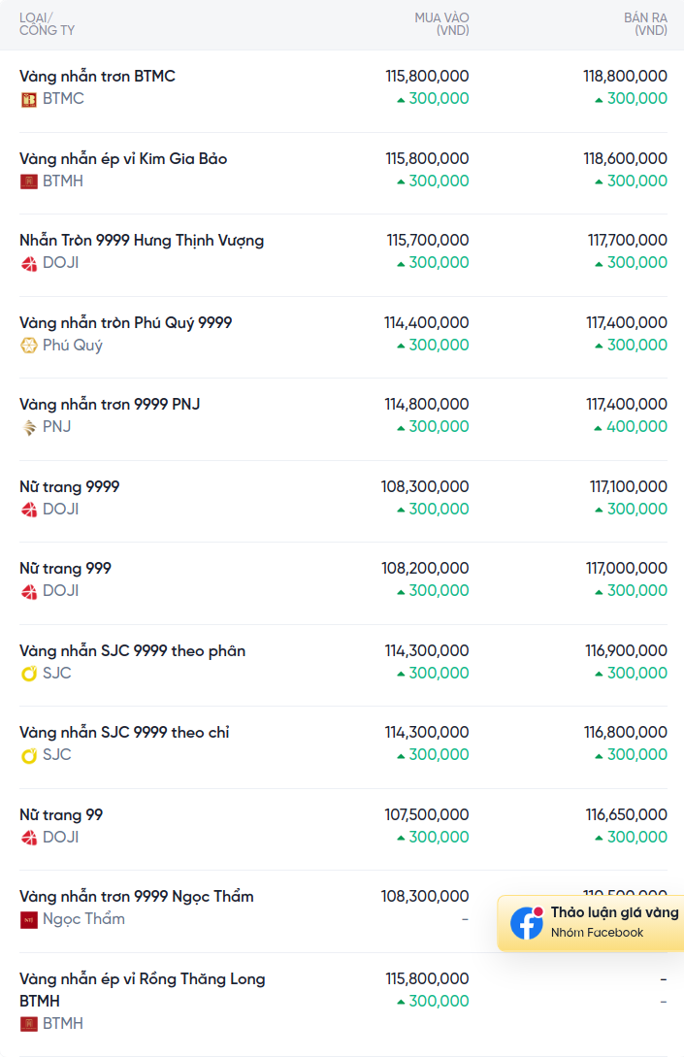
Task: Click the Ngọc Thẩm company logo icon
Action: 28,919
